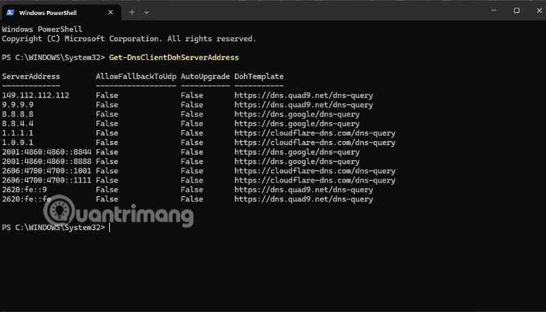546x312 pixels.
Task: Open a new terminal tab
Action: tap(132, 12)
